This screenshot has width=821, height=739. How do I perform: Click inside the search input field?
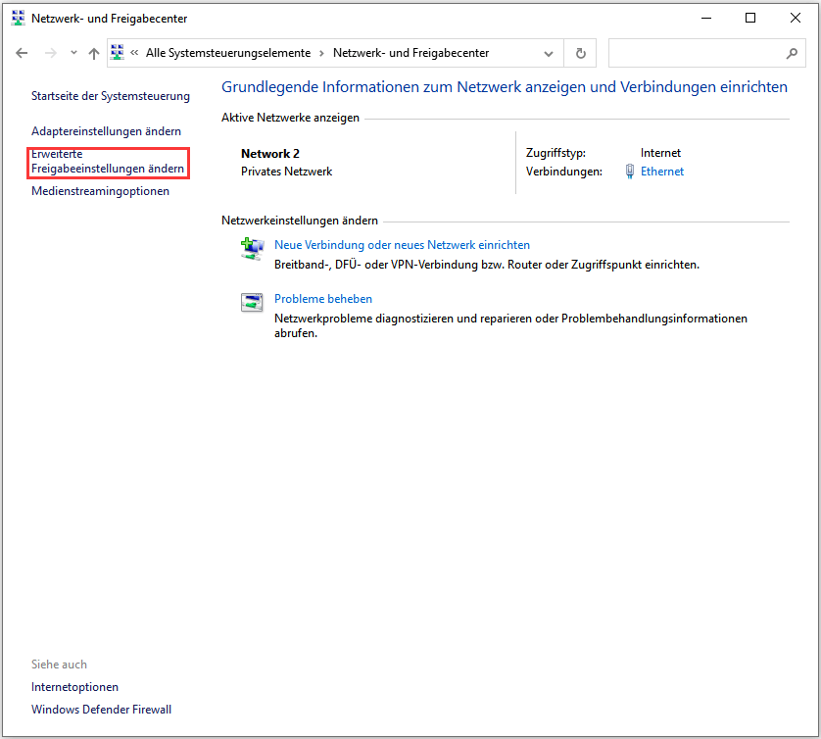coord(696,53)
